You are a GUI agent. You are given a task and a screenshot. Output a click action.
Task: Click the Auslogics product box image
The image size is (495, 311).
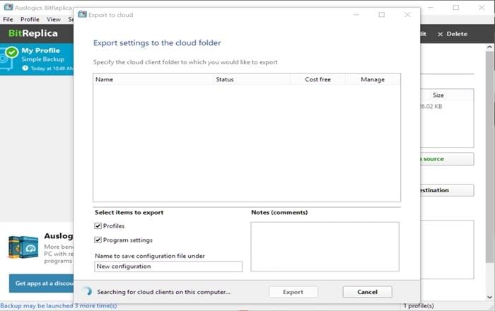(23, 247)
